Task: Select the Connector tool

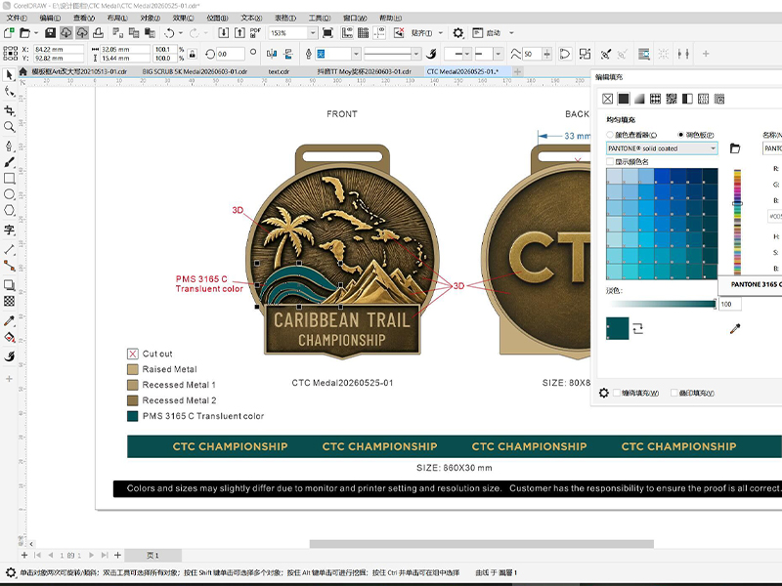Action: pos(9,266)
